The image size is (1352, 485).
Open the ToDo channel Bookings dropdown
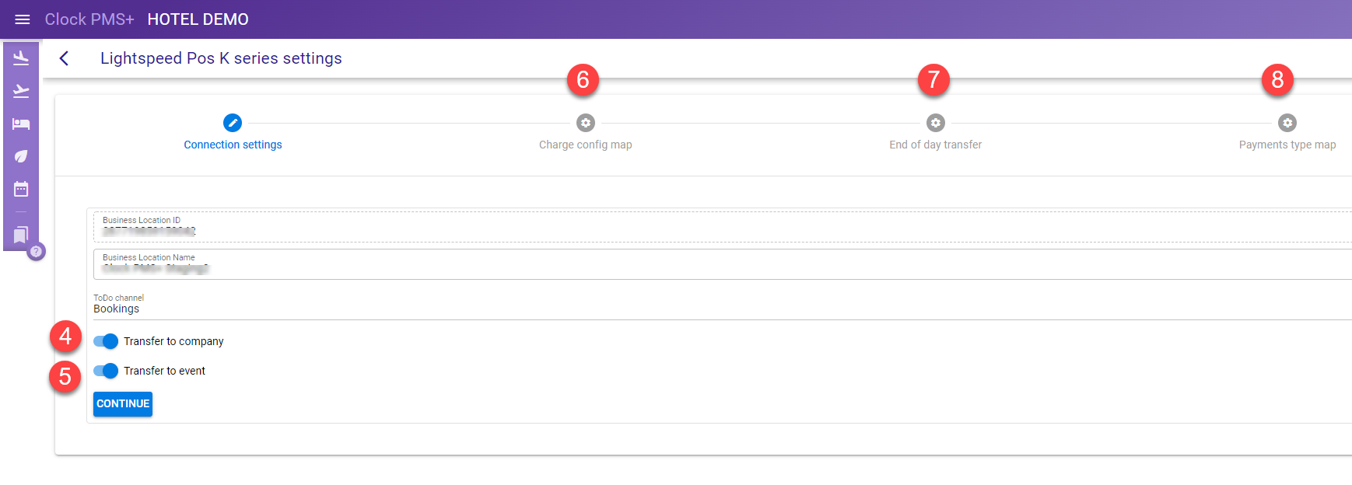click(723, 307)
